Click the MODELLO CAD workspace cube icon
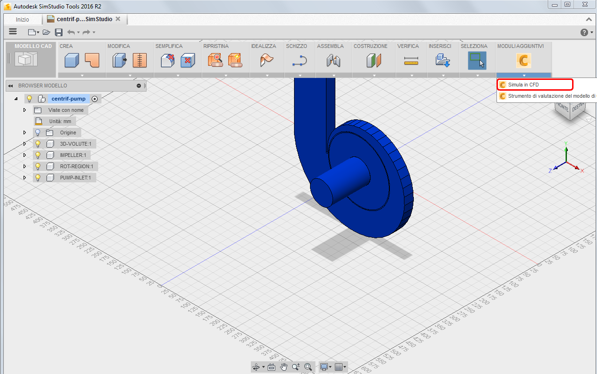Viewport: 597px width, 374px height. point(26,60)
